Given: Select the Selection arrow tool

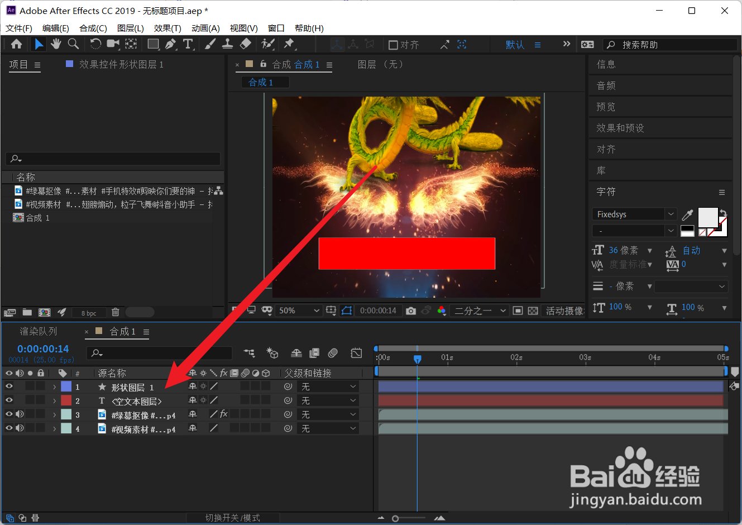Looking at the screenshot, I should 39,44.
